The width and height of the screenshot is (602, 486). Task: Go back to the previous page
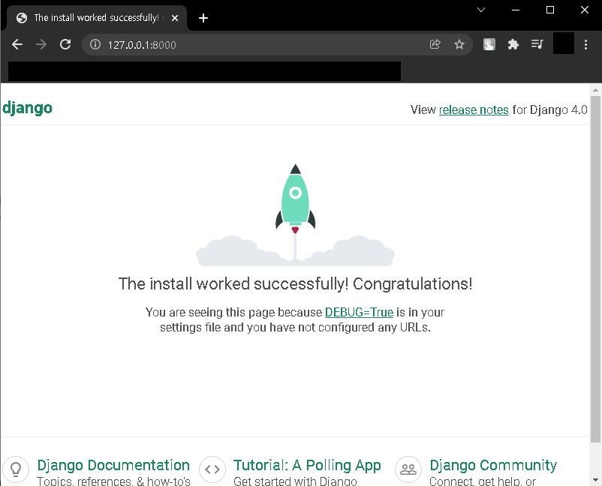17,44
